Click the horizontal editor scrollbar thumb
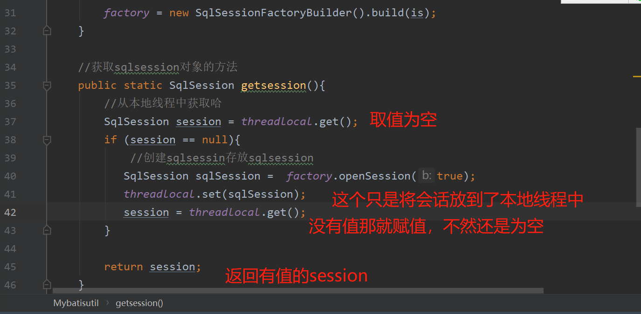 [296, 291]
